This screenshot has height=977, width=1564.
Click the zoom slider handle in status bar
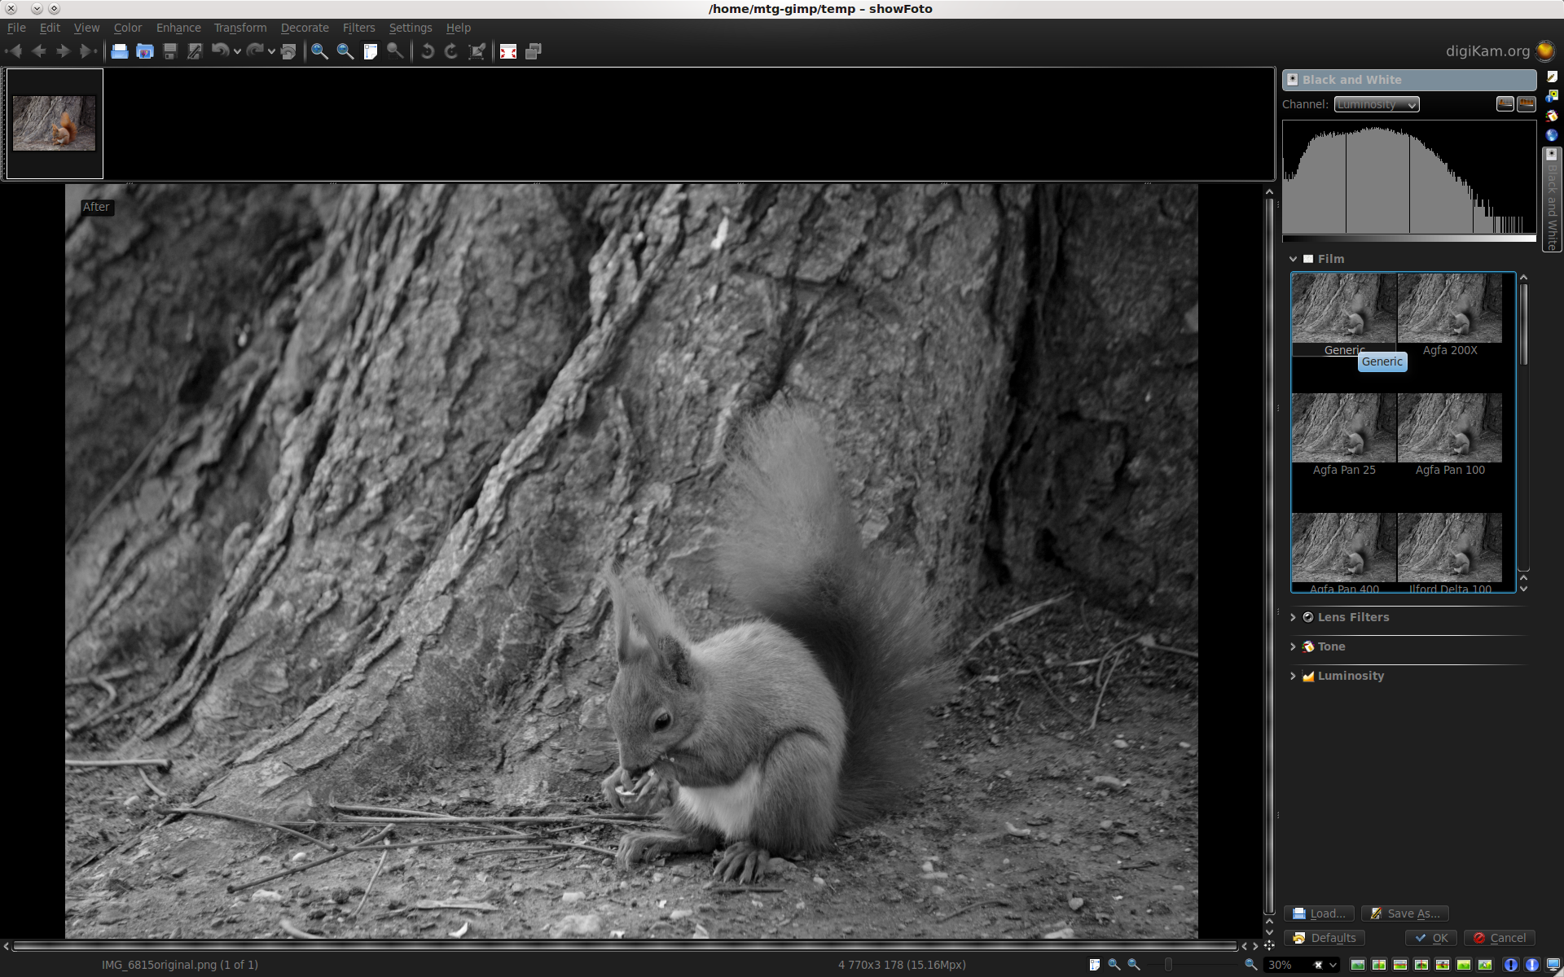tap(1168, 964)
